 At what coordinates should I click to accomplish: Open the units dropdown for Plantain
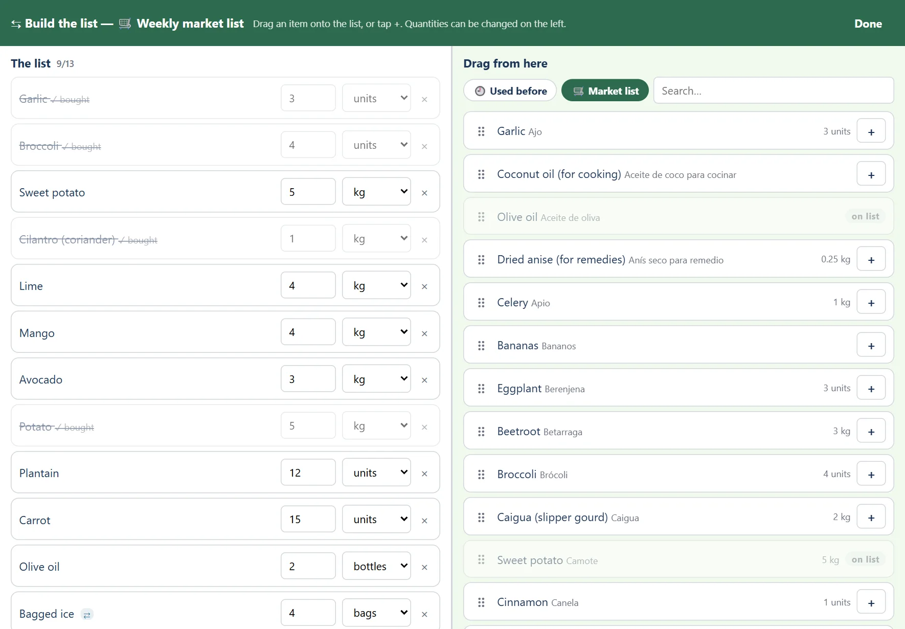click(x=376, y=473)
